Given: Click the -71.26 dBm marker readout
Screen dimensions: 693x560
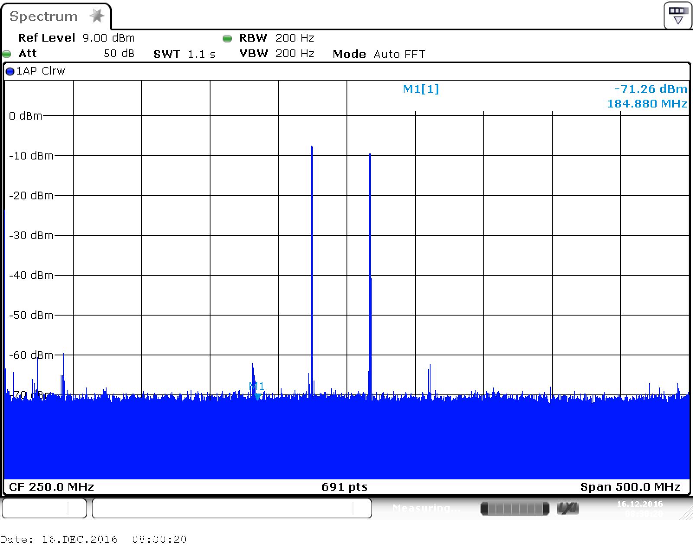Looking at the screenshot, I should pos(651,89).
